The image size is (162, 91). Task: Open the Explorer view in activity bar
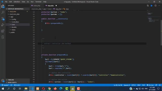point(3,6)
